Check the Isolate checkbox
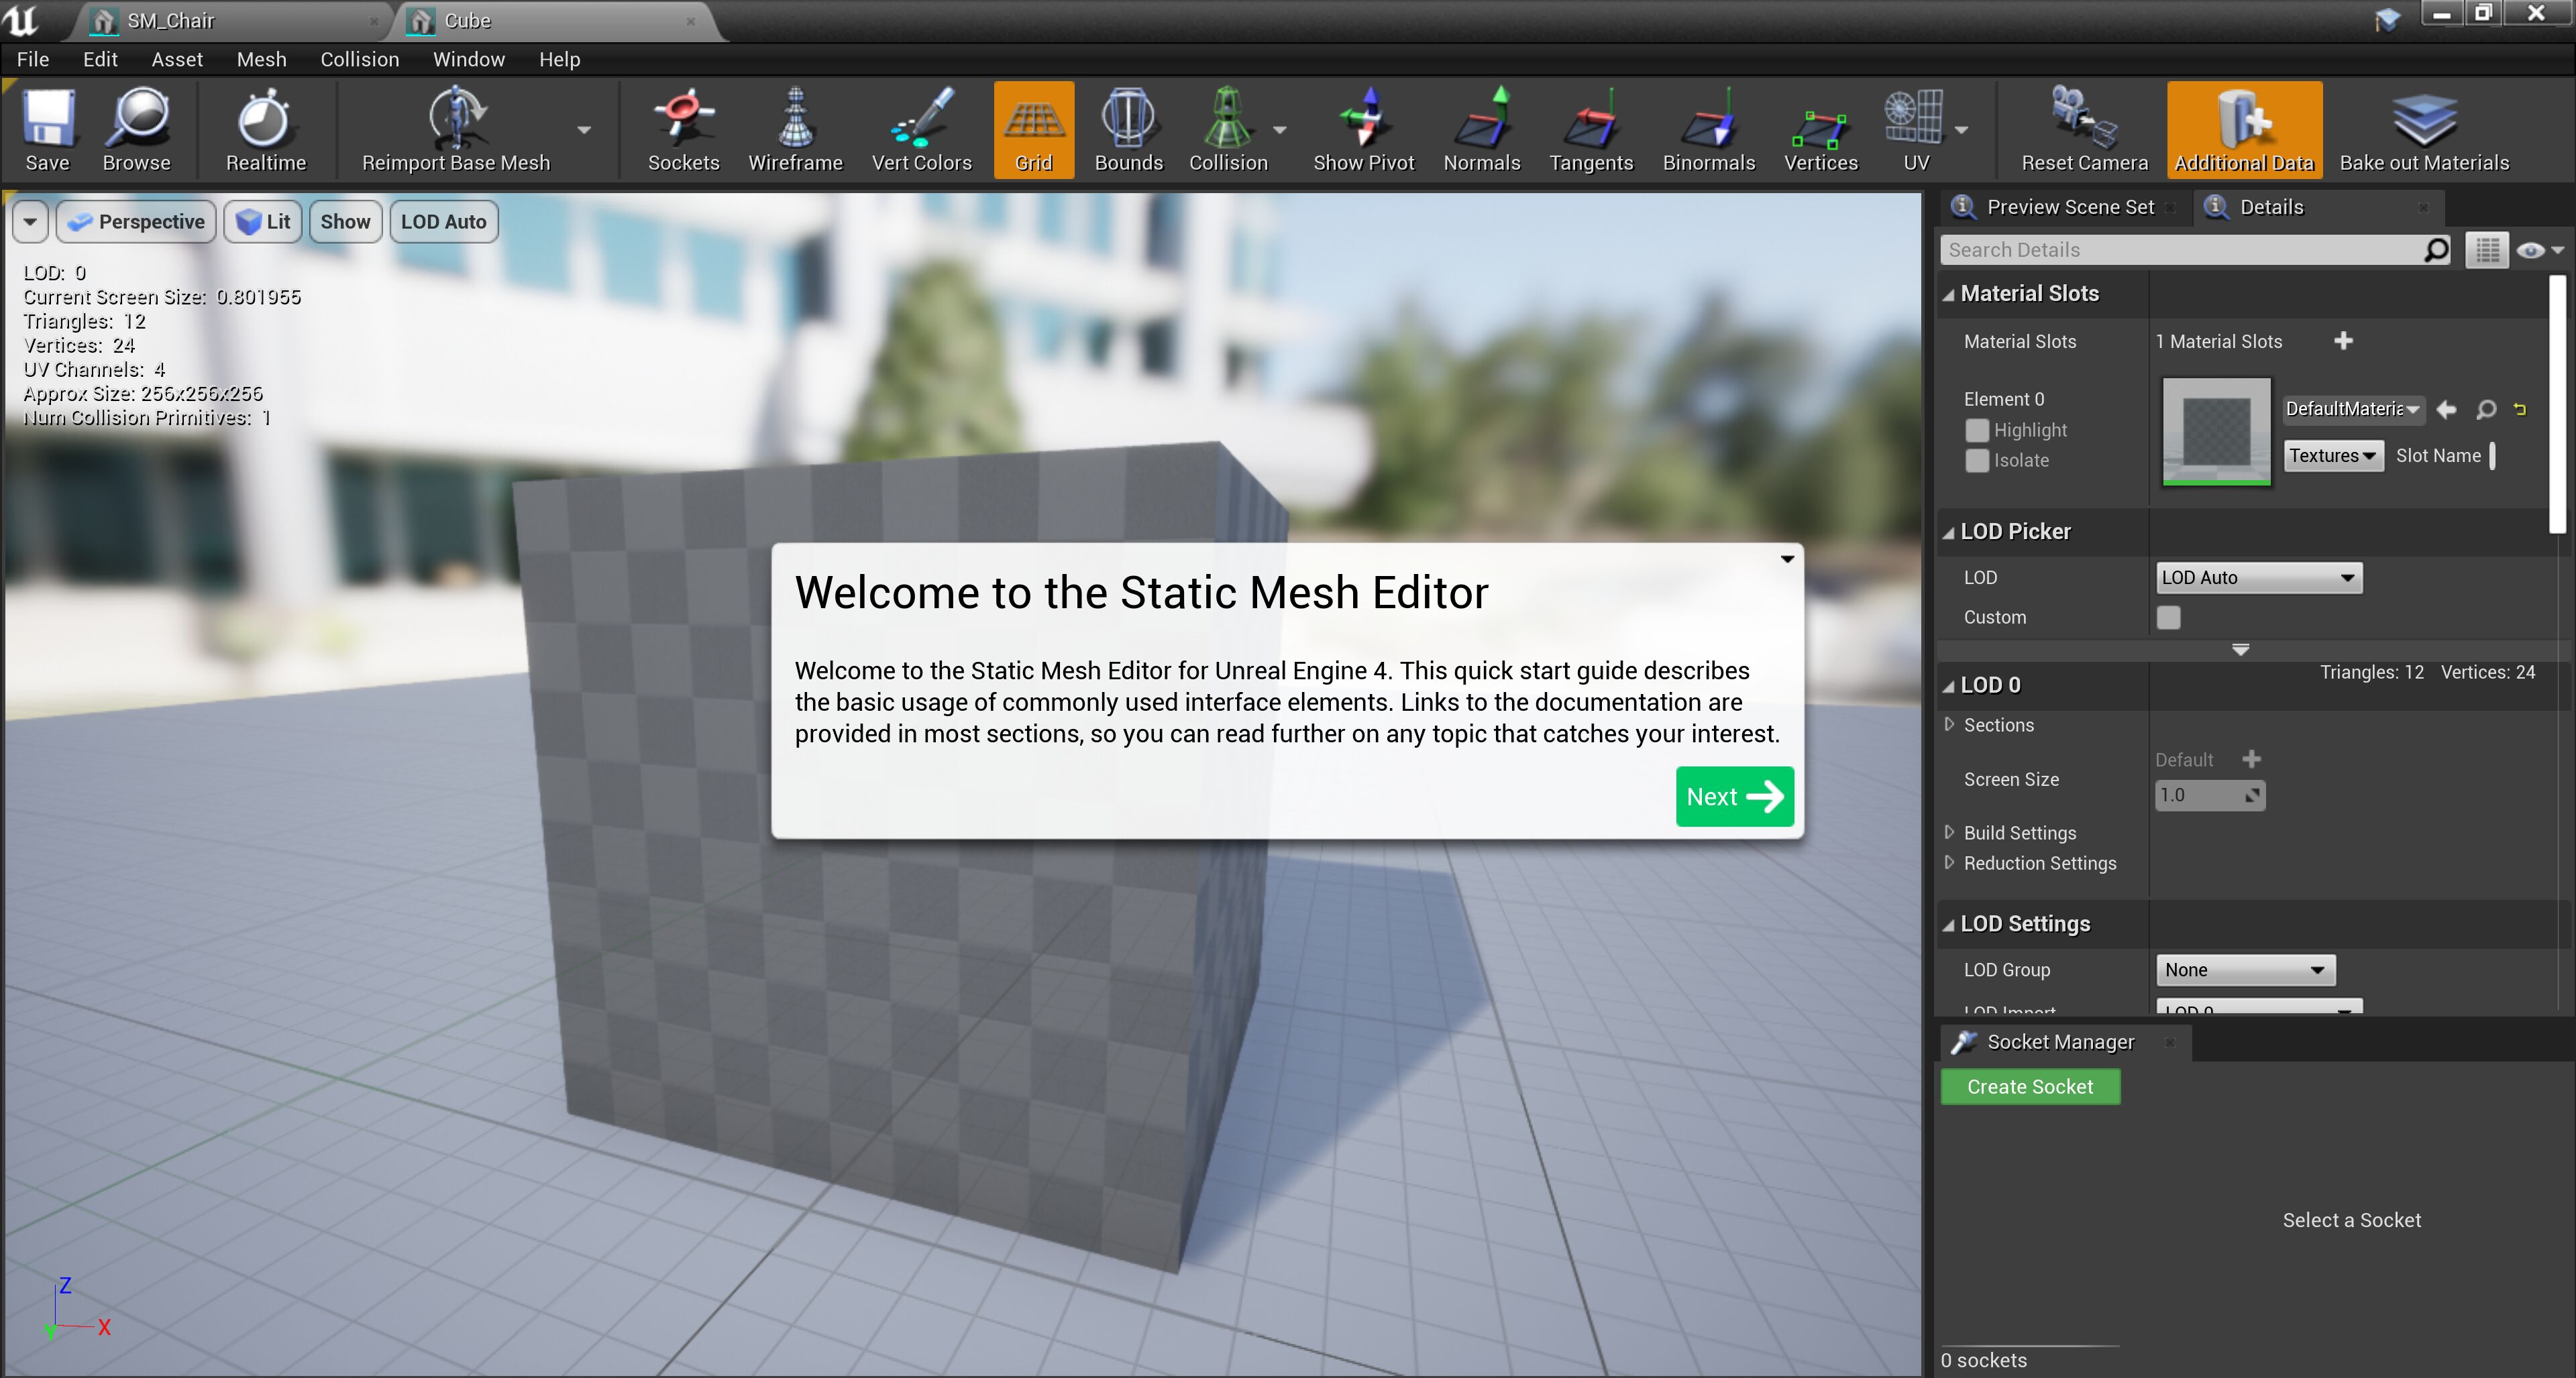The width and height of the screenshot is (2576, 1378). [1977, 461]
